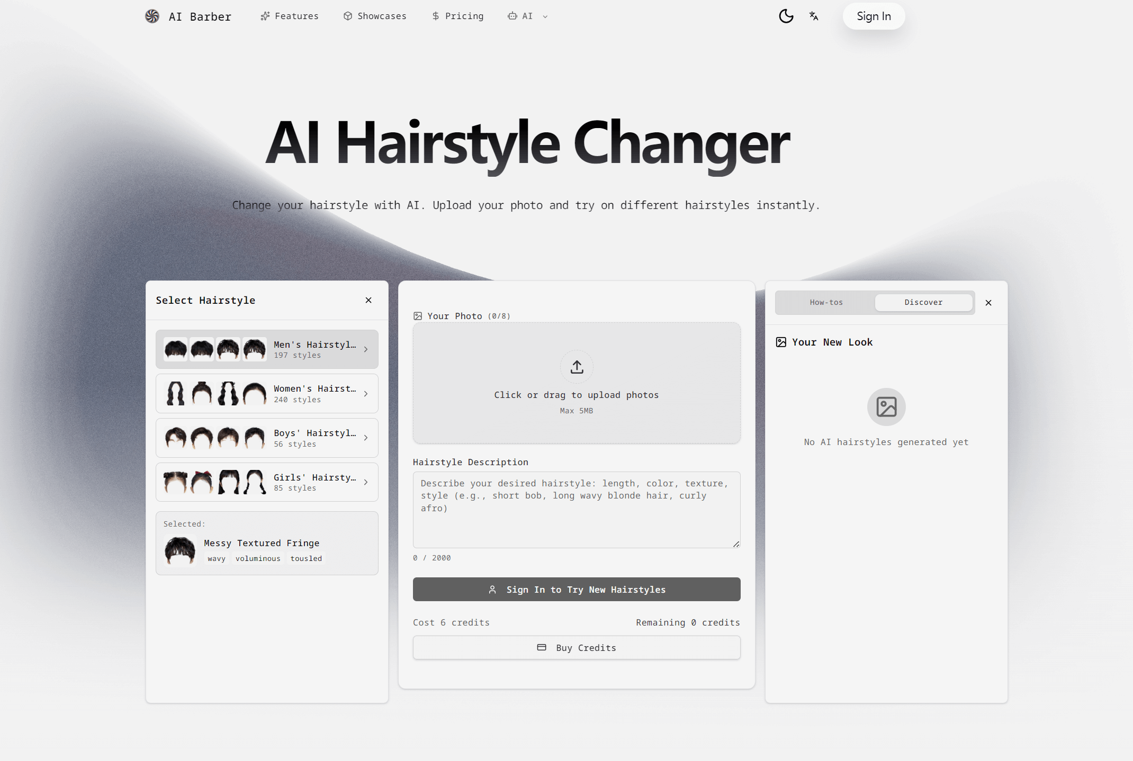Viewport: 1133px width, 761px height.
Task: Close the Select Hairstyle panel
Action: (368, 300)
